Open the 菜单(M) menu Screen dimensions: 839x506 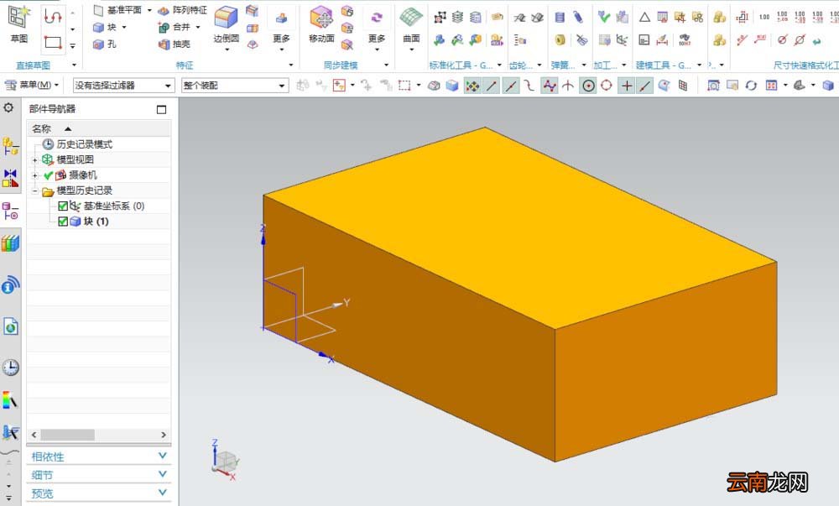(x=32, y=85)
